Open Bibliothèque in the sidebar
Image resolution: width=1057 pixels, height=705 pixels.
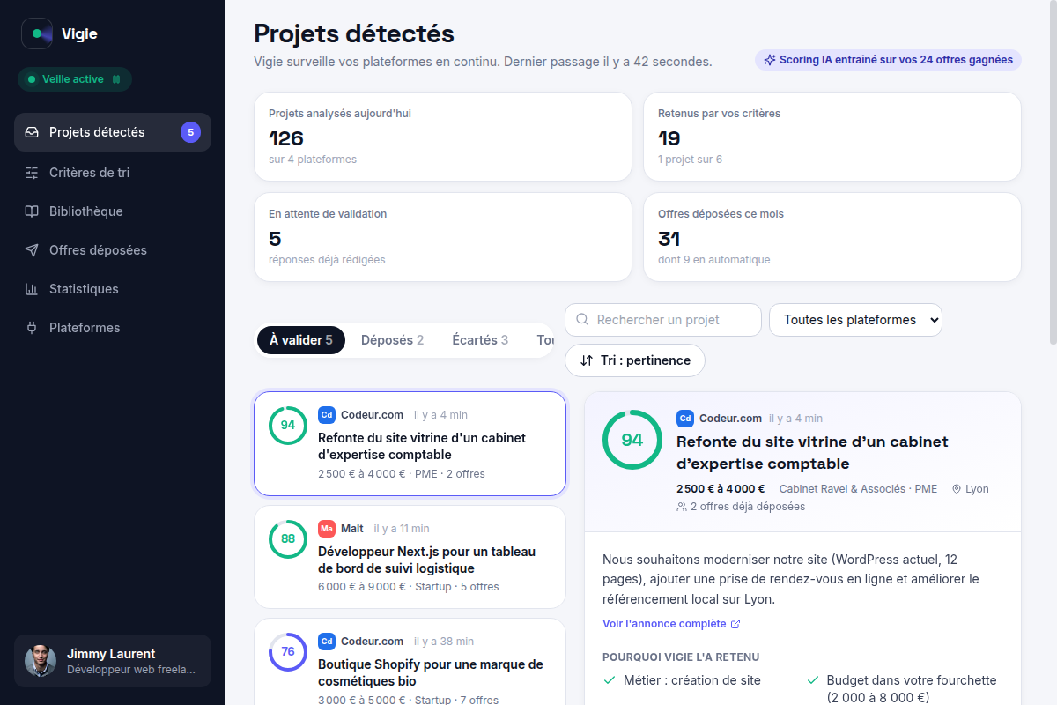point(113,211)
